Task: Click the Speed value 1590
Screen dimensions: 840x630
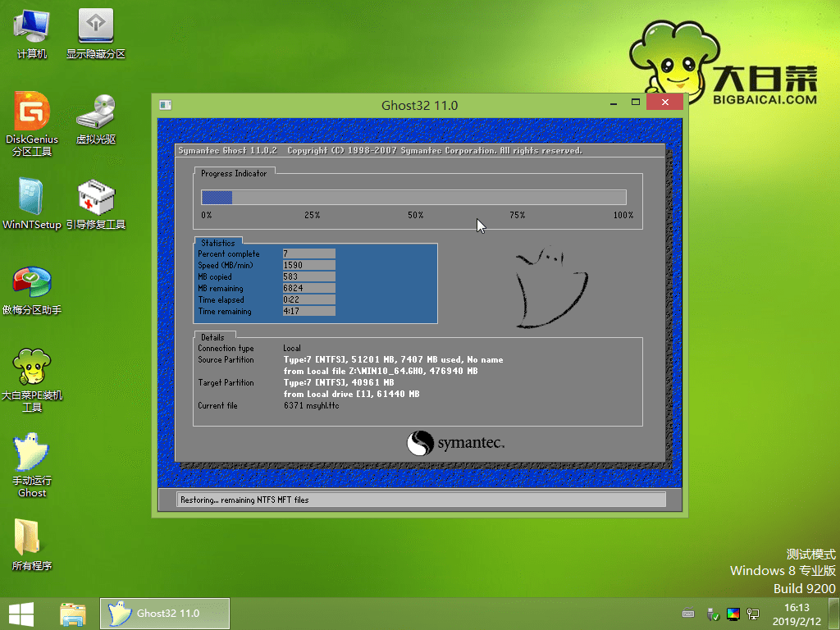Action: (308, 265)
